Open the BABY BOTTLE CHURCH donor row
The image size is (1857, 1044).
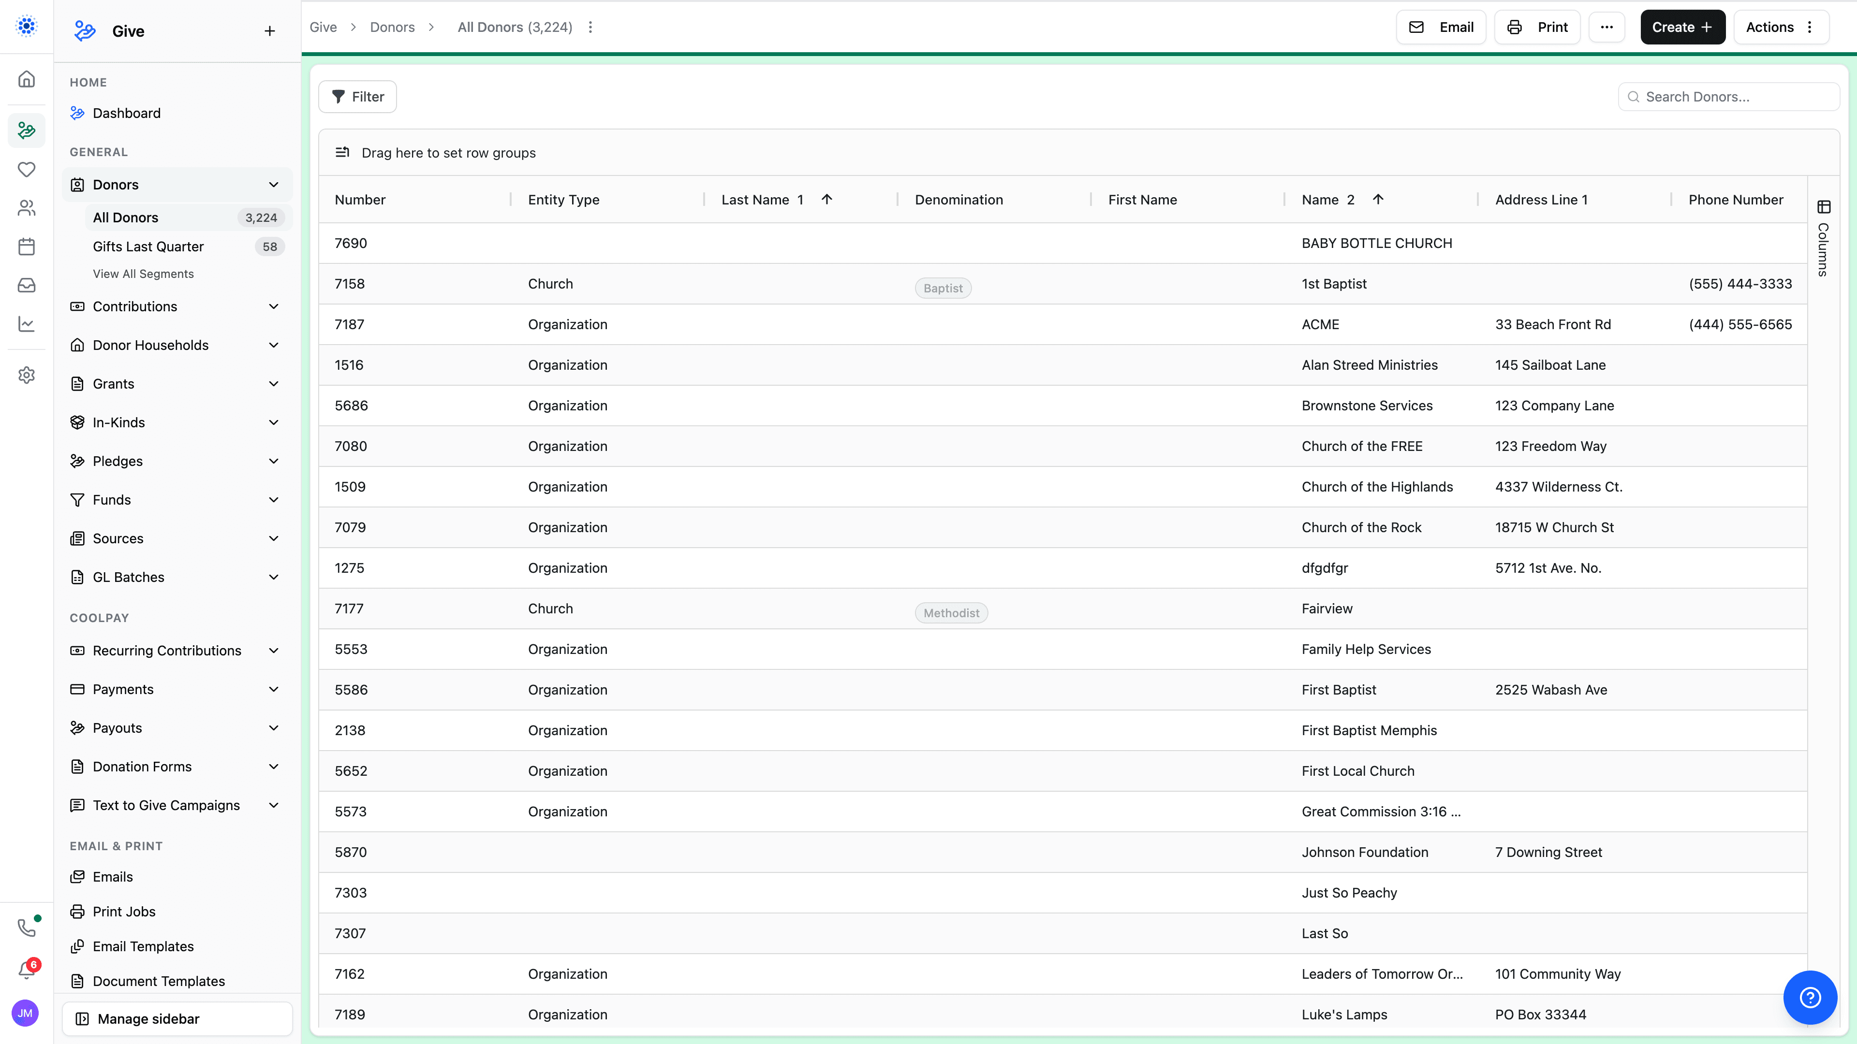tap(1063, 244)
